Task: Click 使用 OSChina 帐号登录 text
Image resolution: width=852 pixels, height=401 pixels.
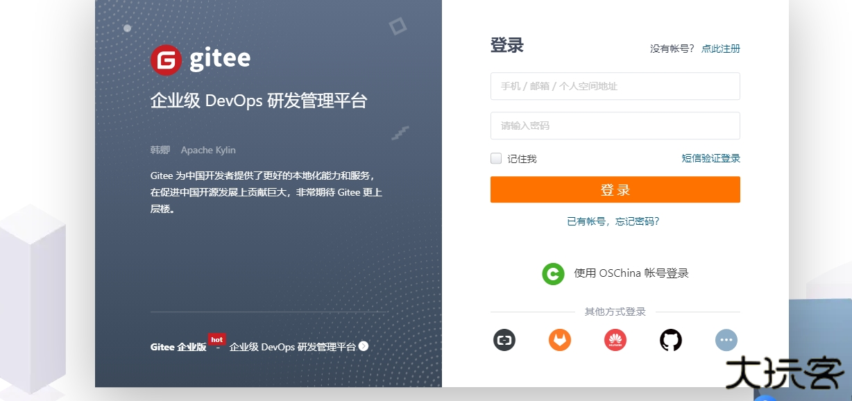Action: click(x=631, y=273)
